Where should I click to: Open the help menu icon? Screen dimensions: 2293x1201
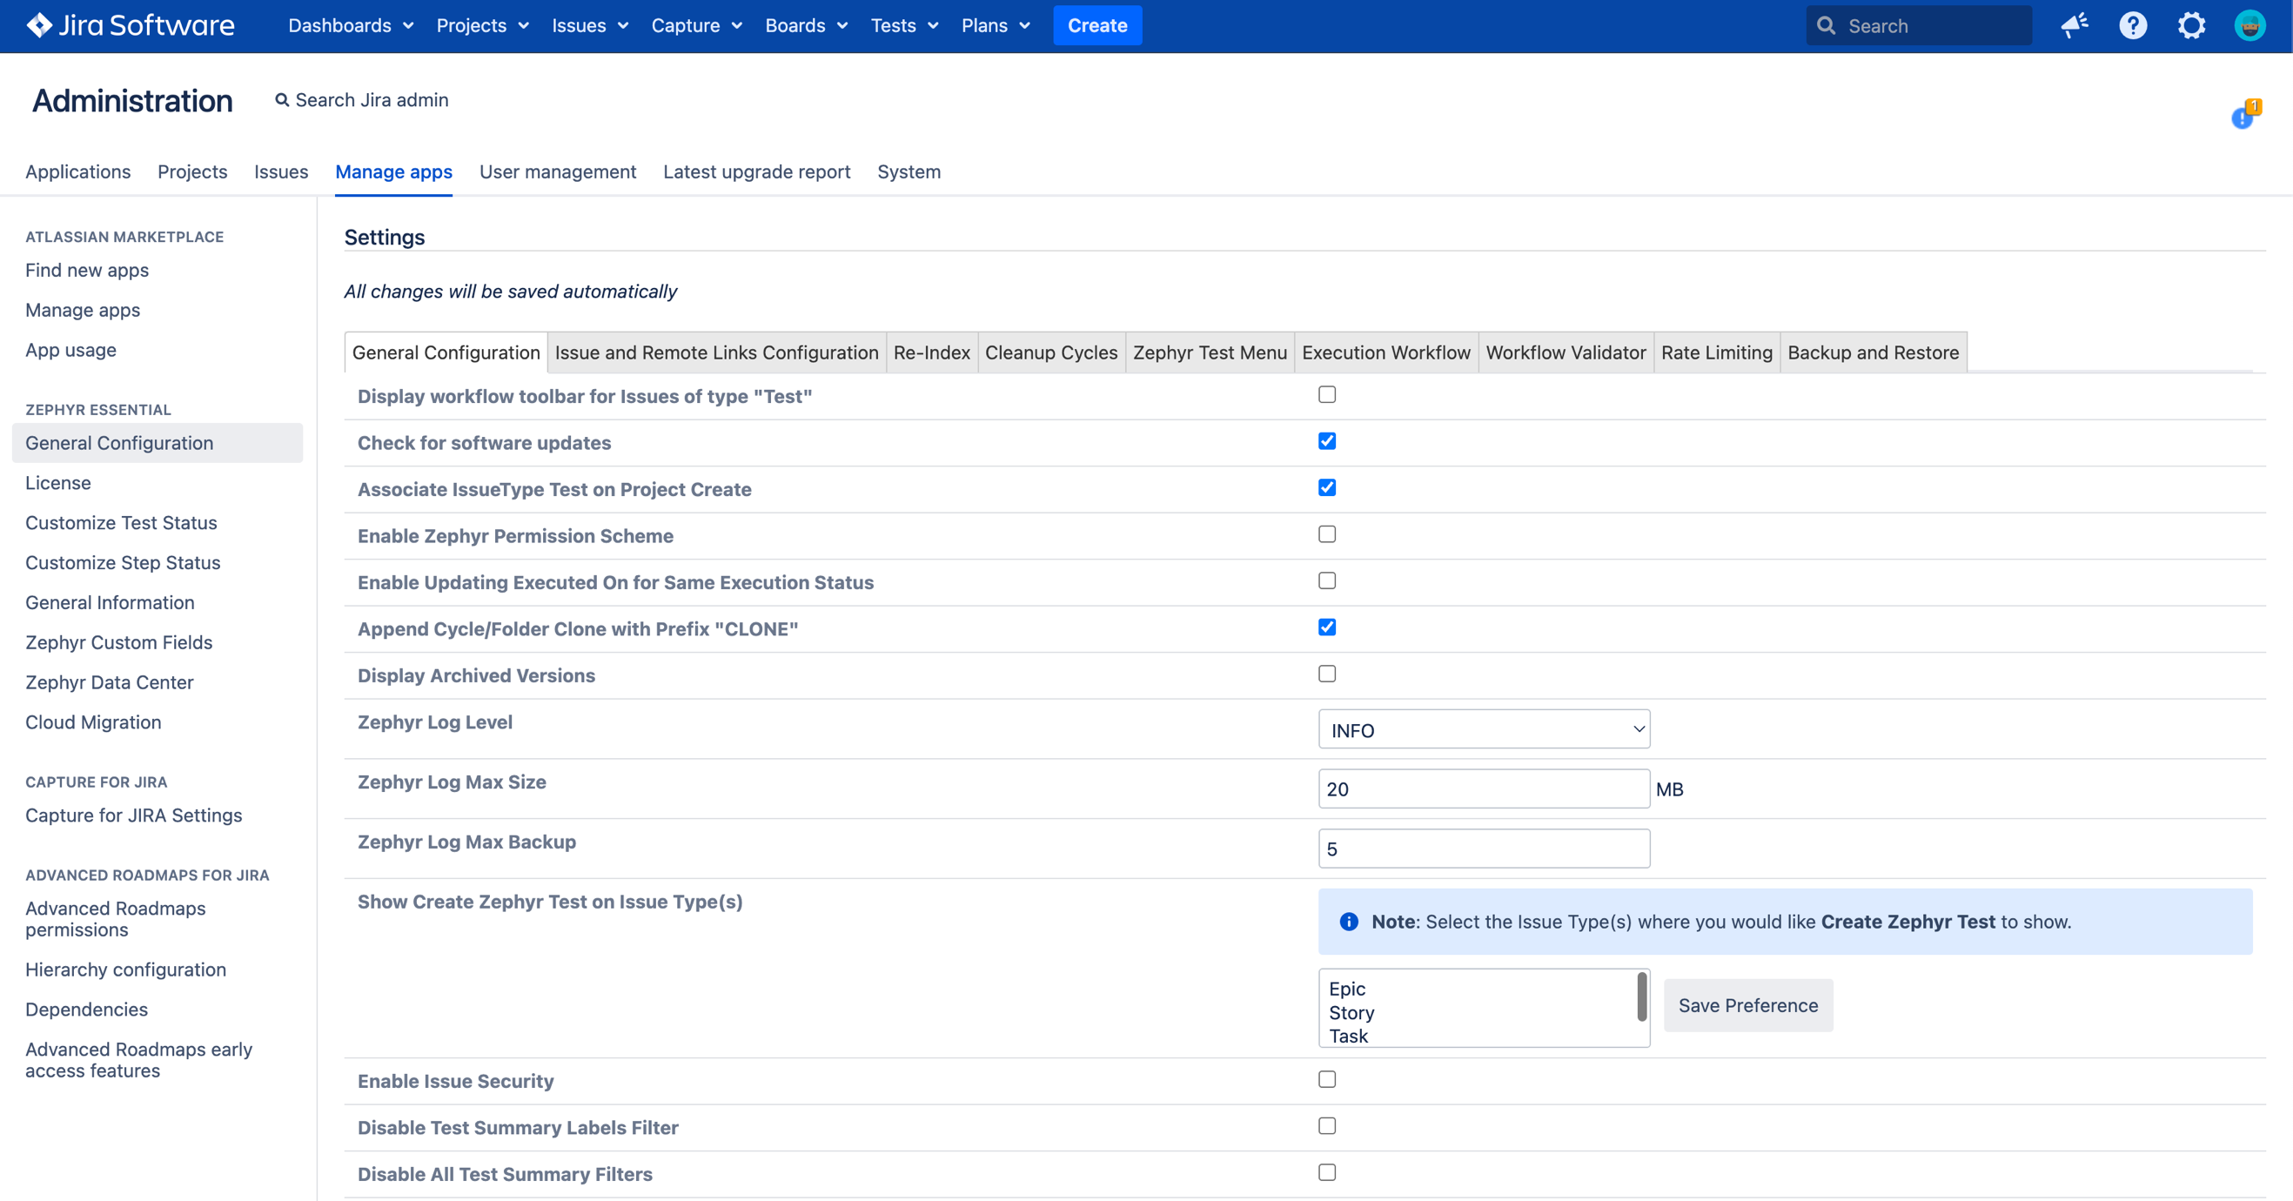[2133, 25]
